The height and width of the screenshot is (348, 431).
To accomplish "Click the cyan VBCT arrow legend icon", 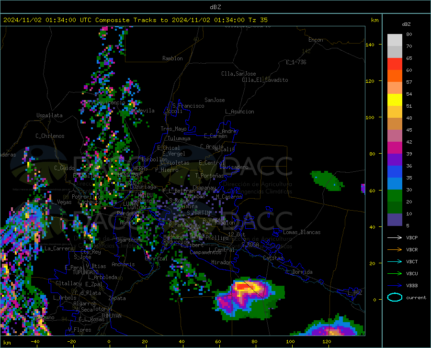I will pos(395,261).
